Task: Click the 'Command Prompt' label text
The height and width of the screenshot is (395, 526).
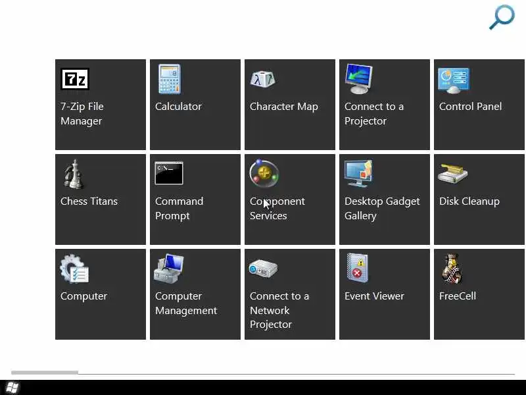Action: click(179, 209)
